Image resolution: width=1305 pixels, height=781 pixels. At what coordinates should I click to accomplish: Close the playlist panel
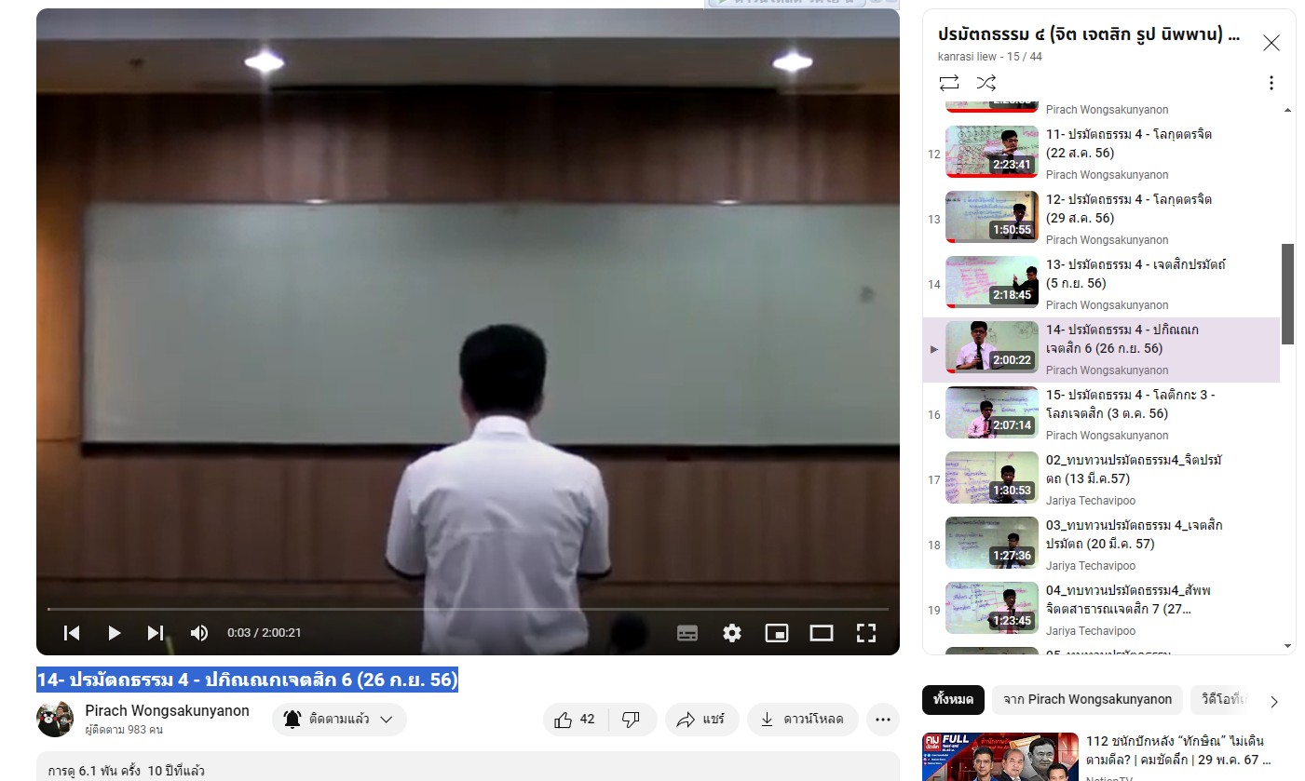pos(1271,43)
